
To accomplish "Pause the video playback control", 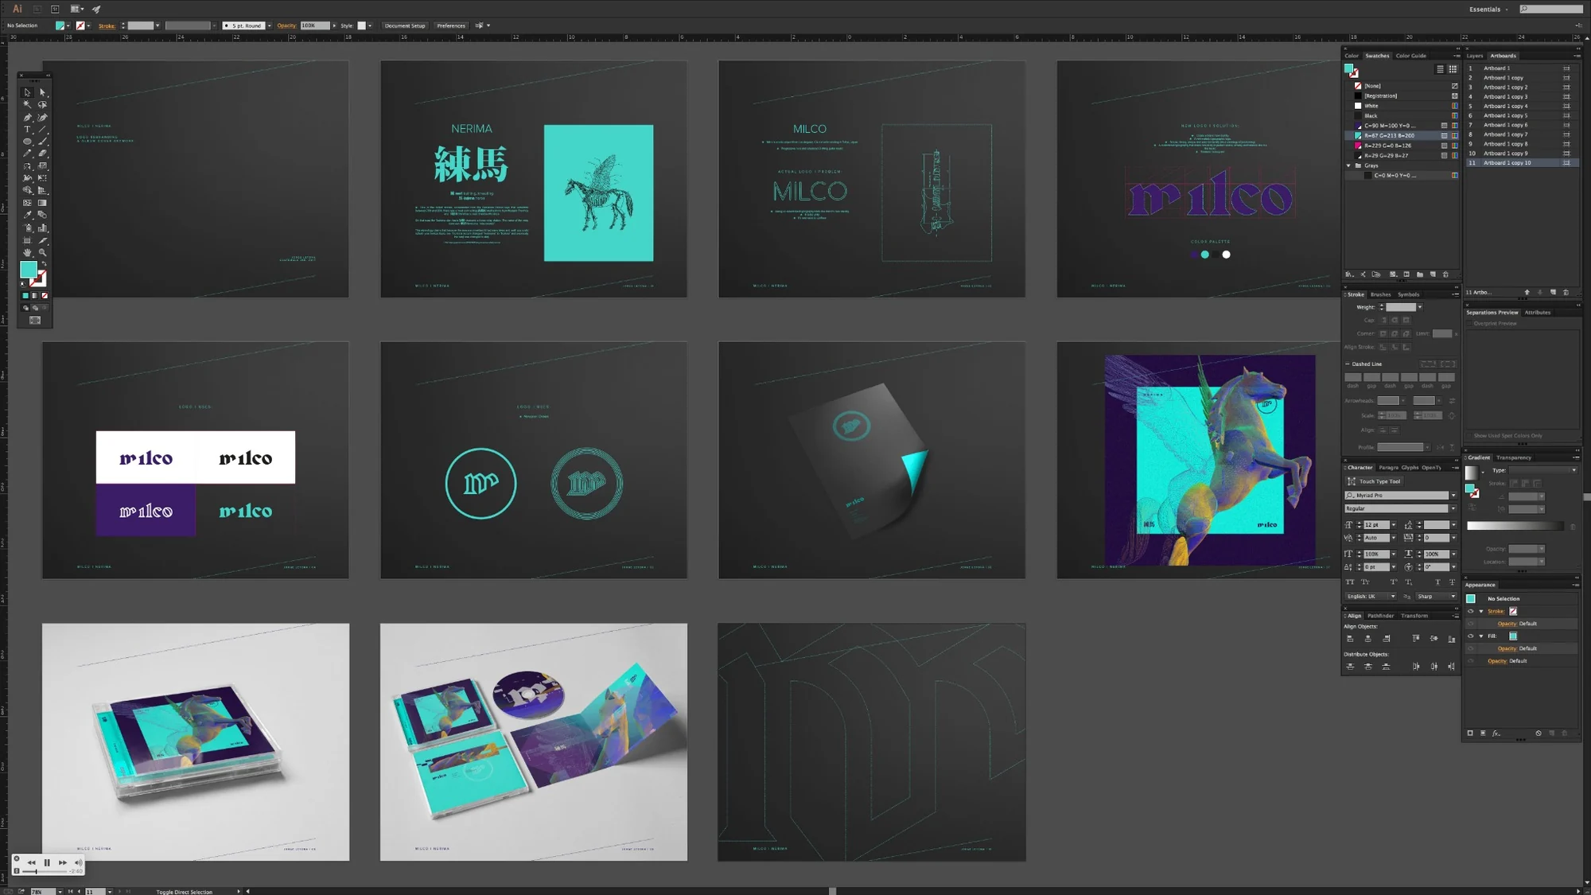I will [47, 862].
